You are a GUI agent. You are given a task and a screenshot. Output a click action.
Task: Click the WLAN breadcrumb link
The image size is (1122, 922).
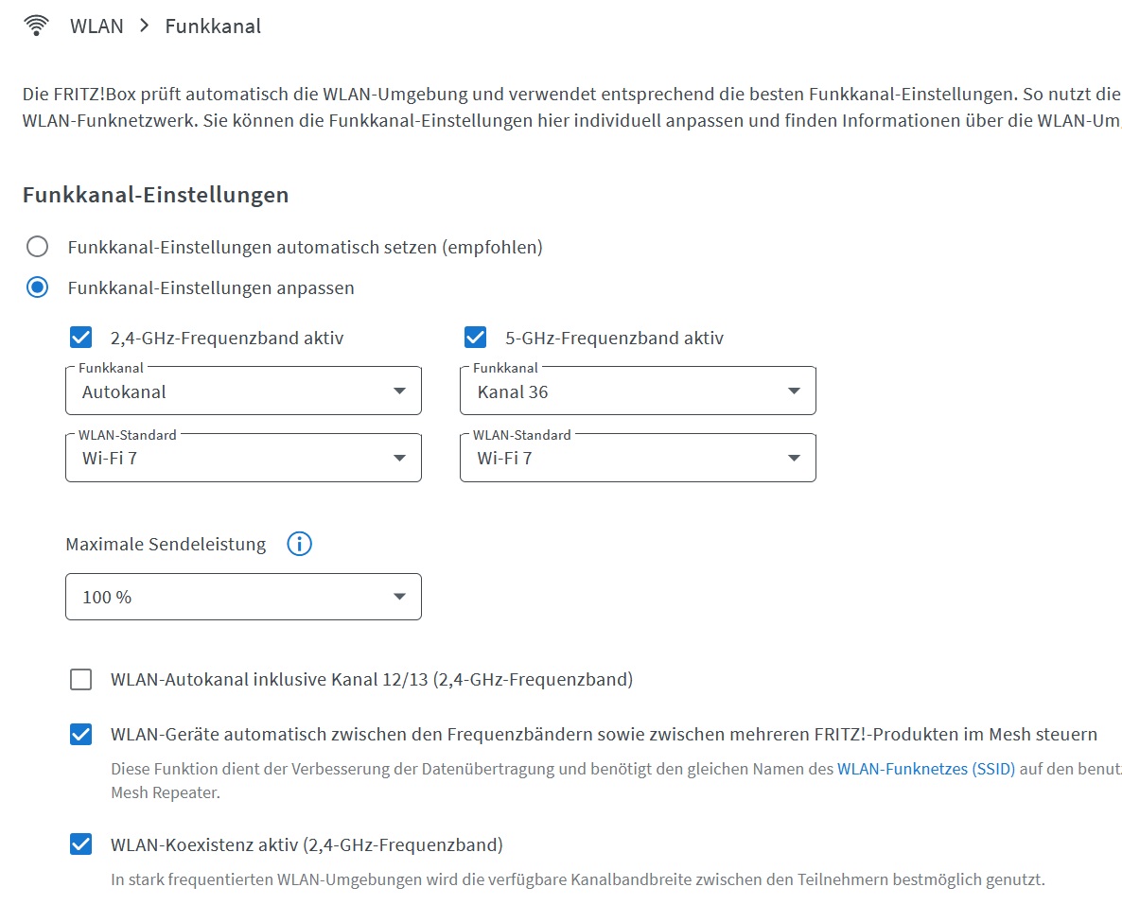coord(96,26)
